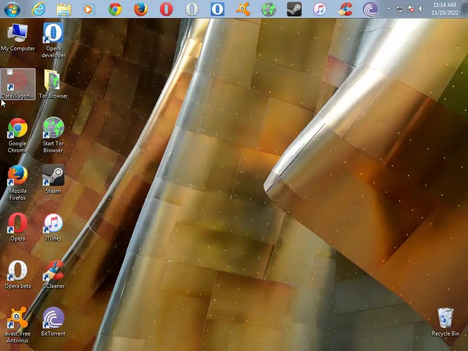Select the Opera developer desktop shortcut

[x=53, y=40]
